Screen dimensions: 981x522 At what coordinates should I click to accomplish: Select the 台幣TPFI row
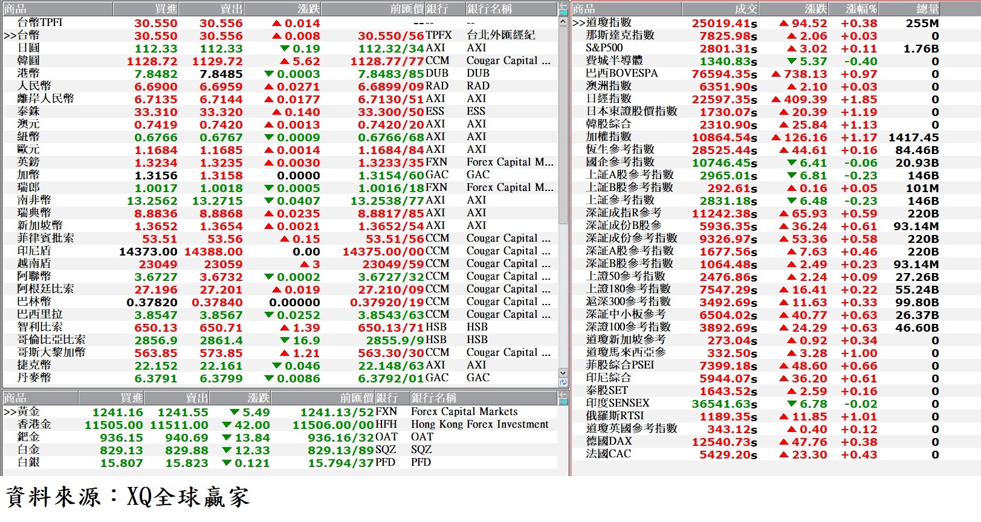point(279,22)
